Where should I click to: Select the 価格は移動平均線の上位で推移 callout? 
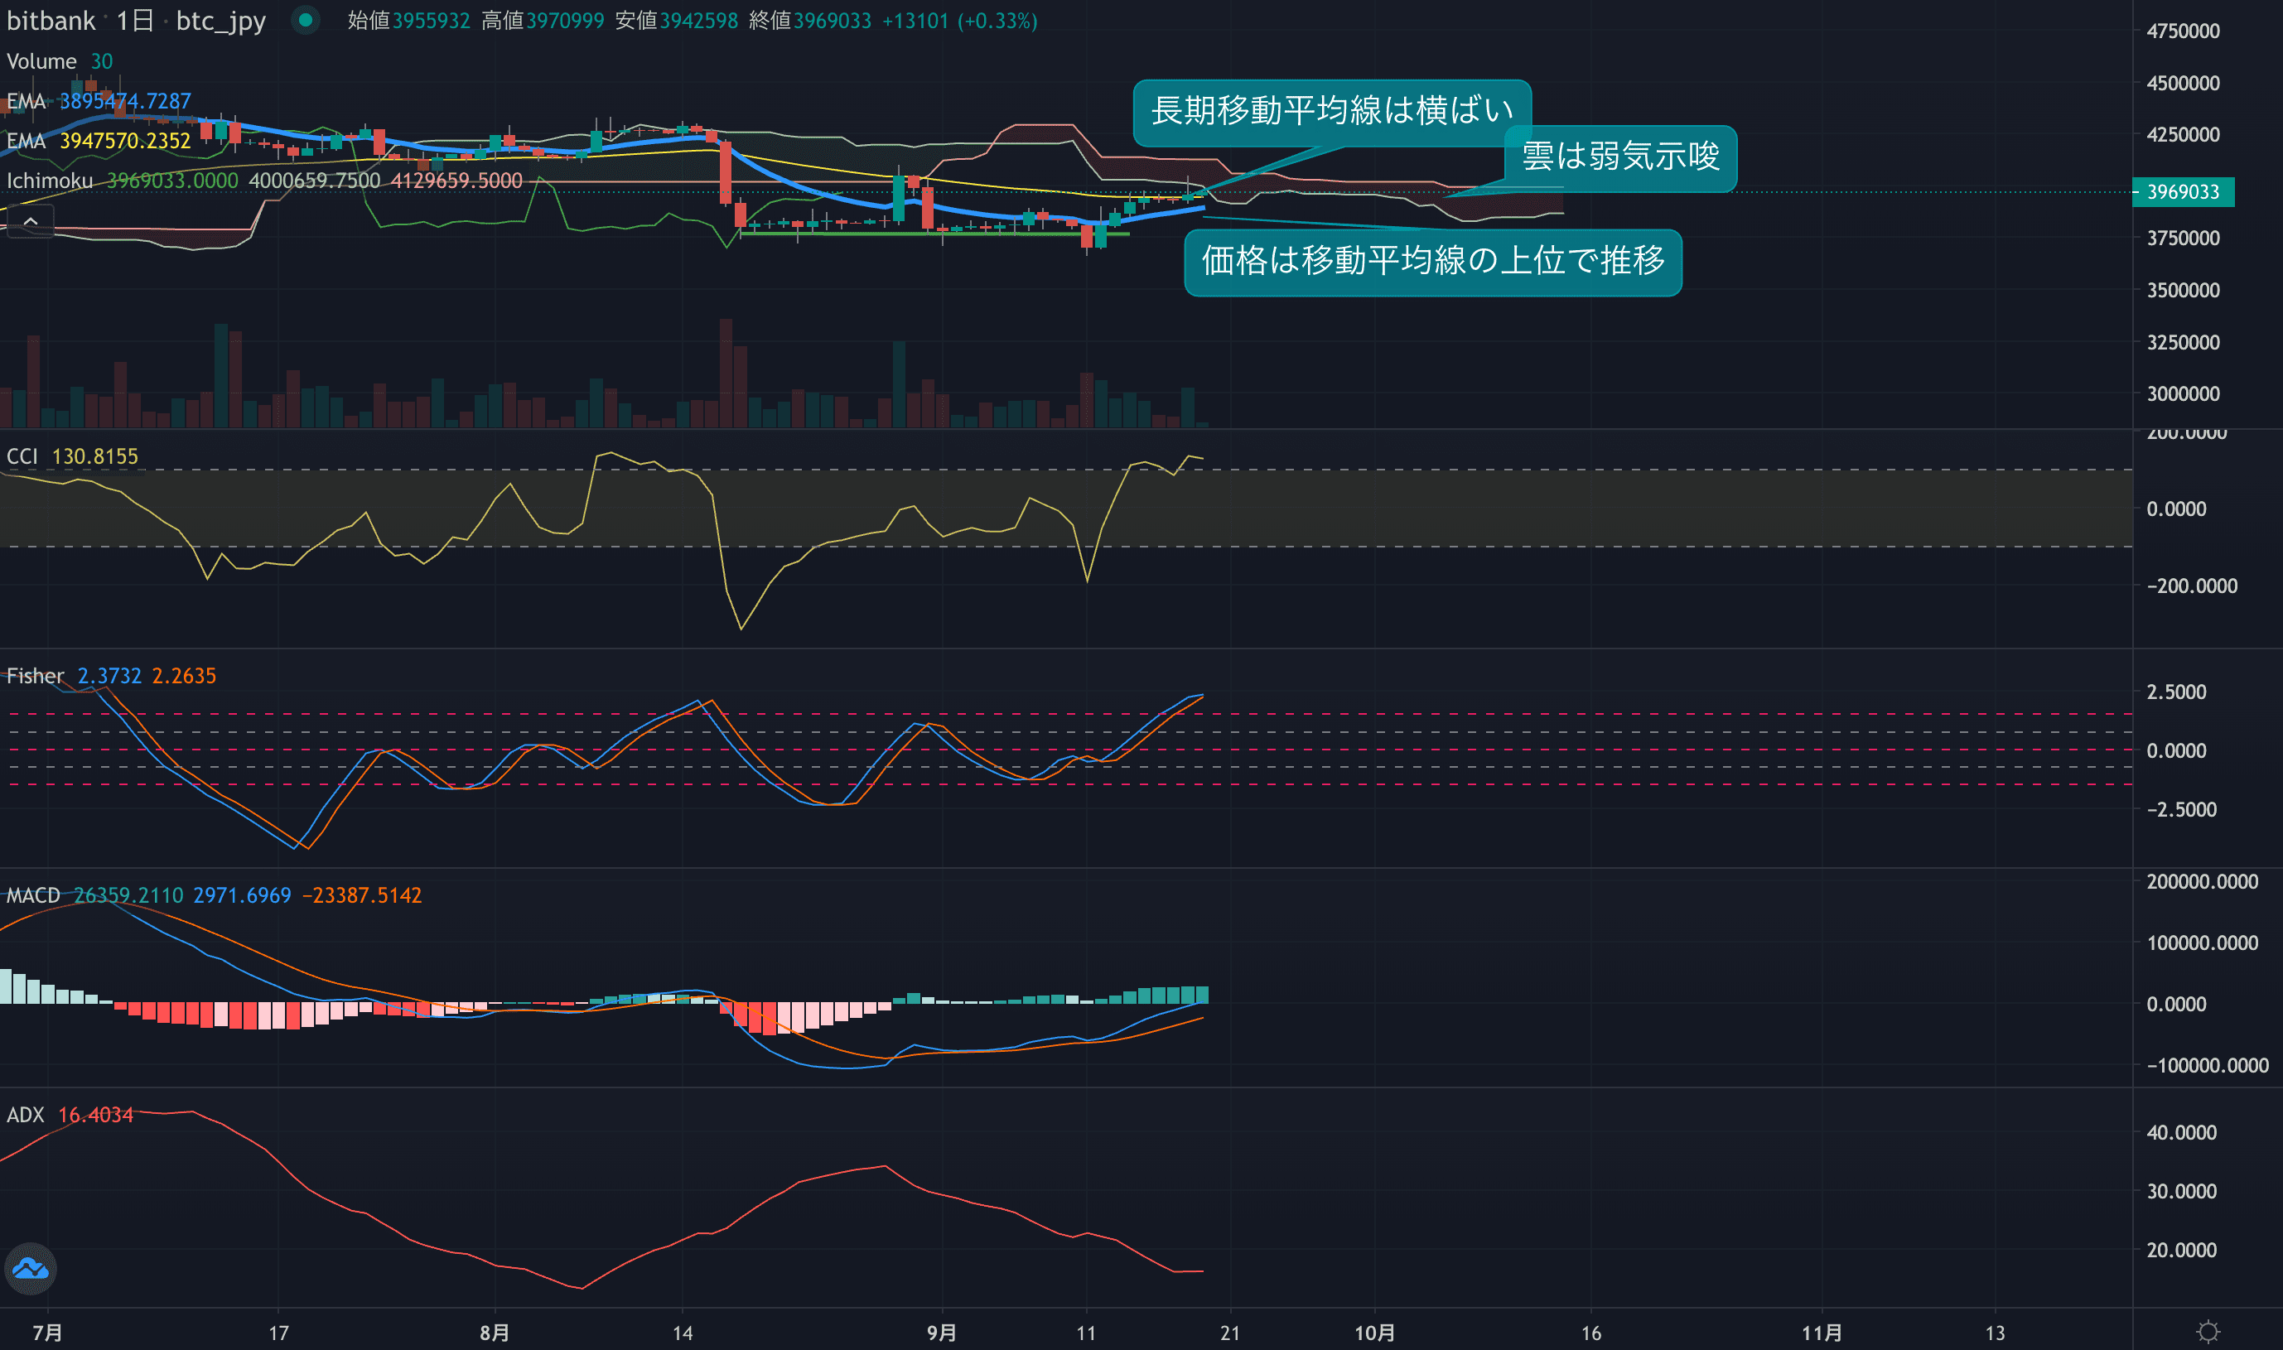click(x=1432, y=261)
